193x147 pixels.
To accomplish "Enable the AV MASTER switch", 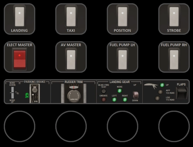I will pyautogui.click(x=71, y=59).
